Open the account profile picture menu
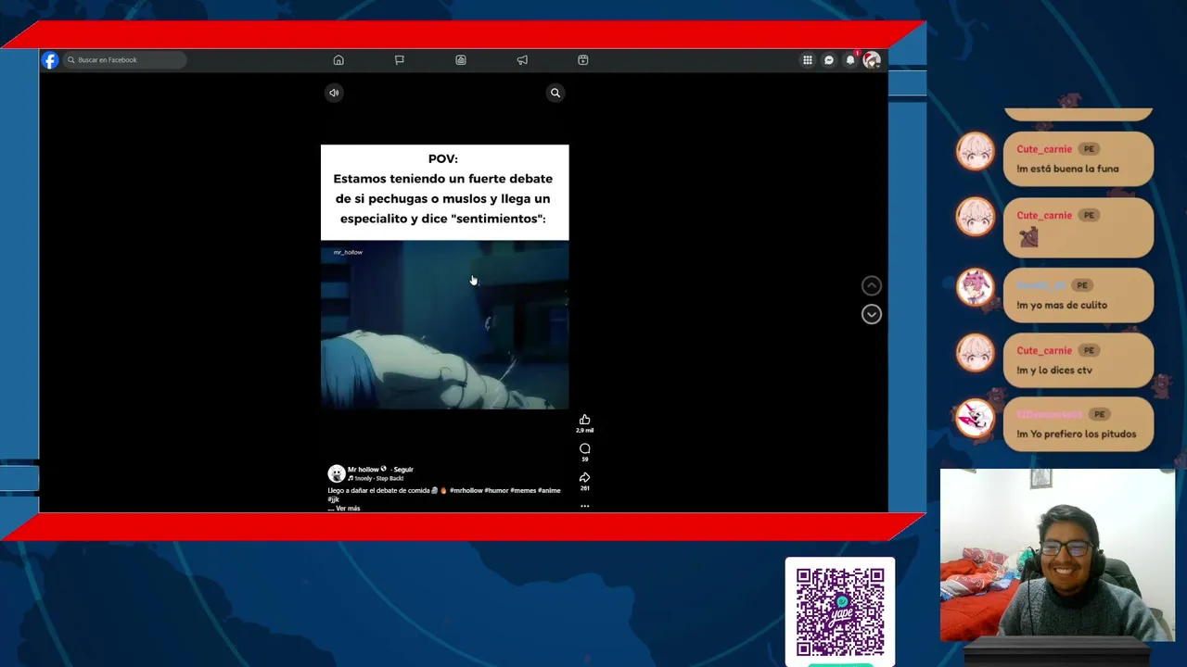Viewport: 1187px width, 667px height. (x=872, y=60)
